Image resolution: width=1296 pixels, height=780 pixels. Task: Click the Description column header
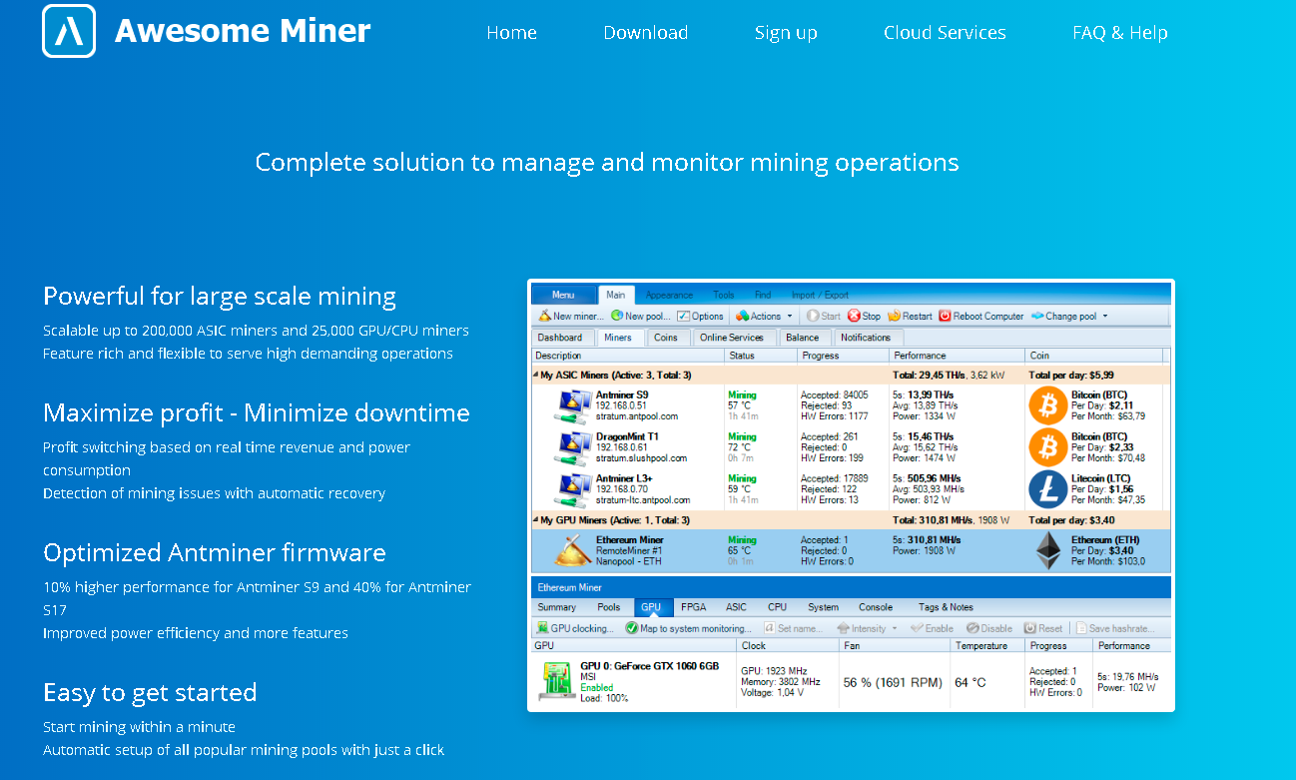click(628, 356)
